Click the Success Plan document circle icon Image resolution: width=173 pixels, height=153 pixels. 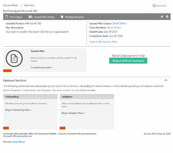point(14,58)
